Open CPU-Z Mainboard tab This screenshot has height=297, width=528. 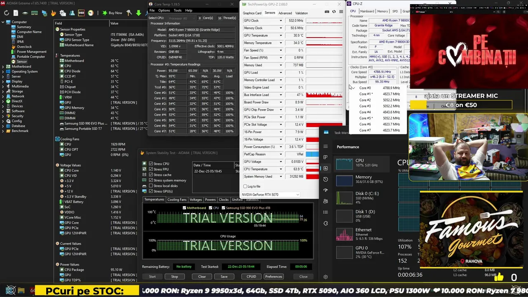367,11
